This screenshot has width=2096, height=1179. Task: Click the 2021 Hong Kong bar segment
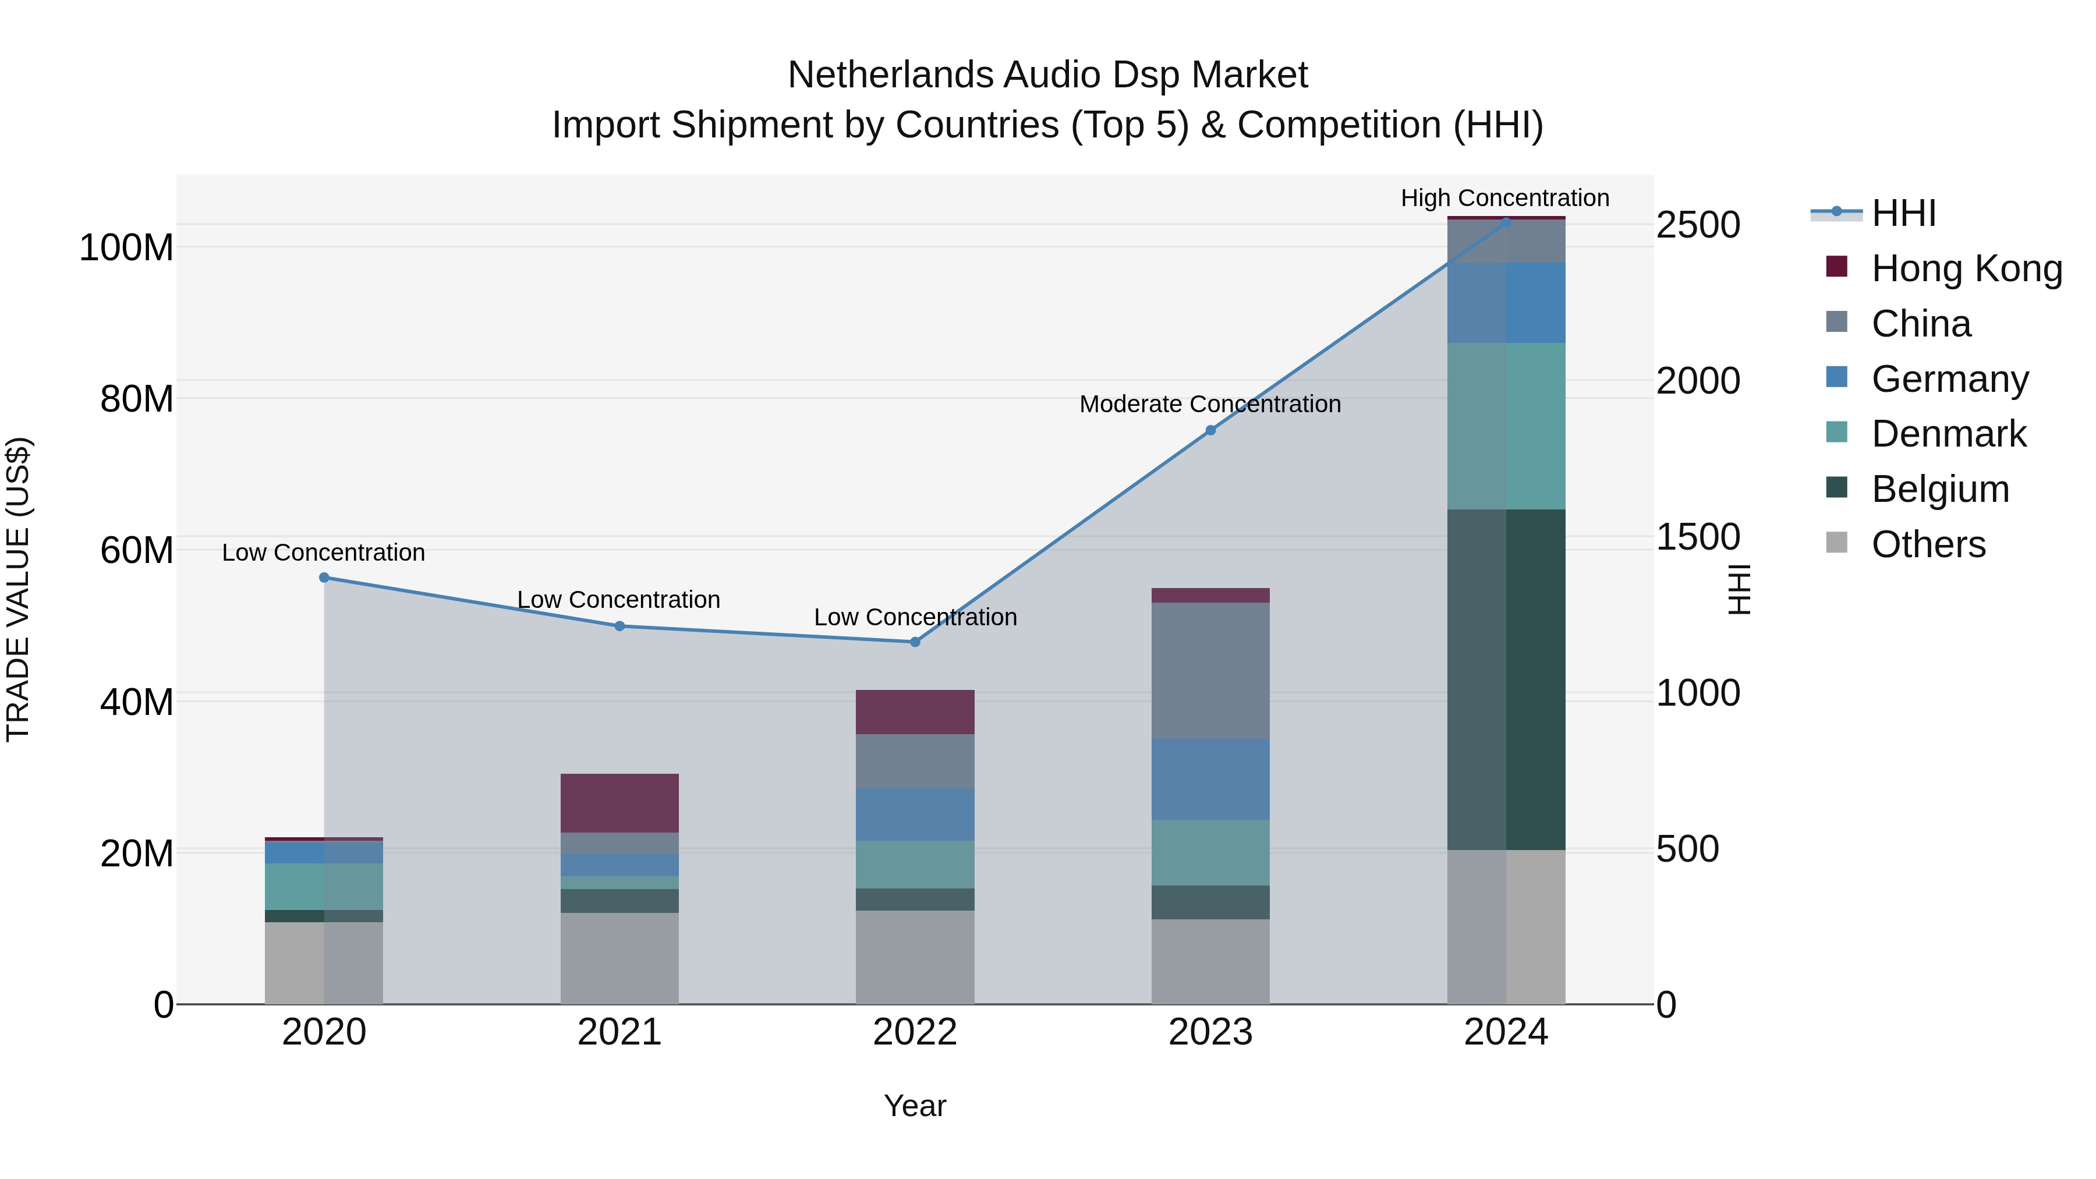click(x=619, y=803)
